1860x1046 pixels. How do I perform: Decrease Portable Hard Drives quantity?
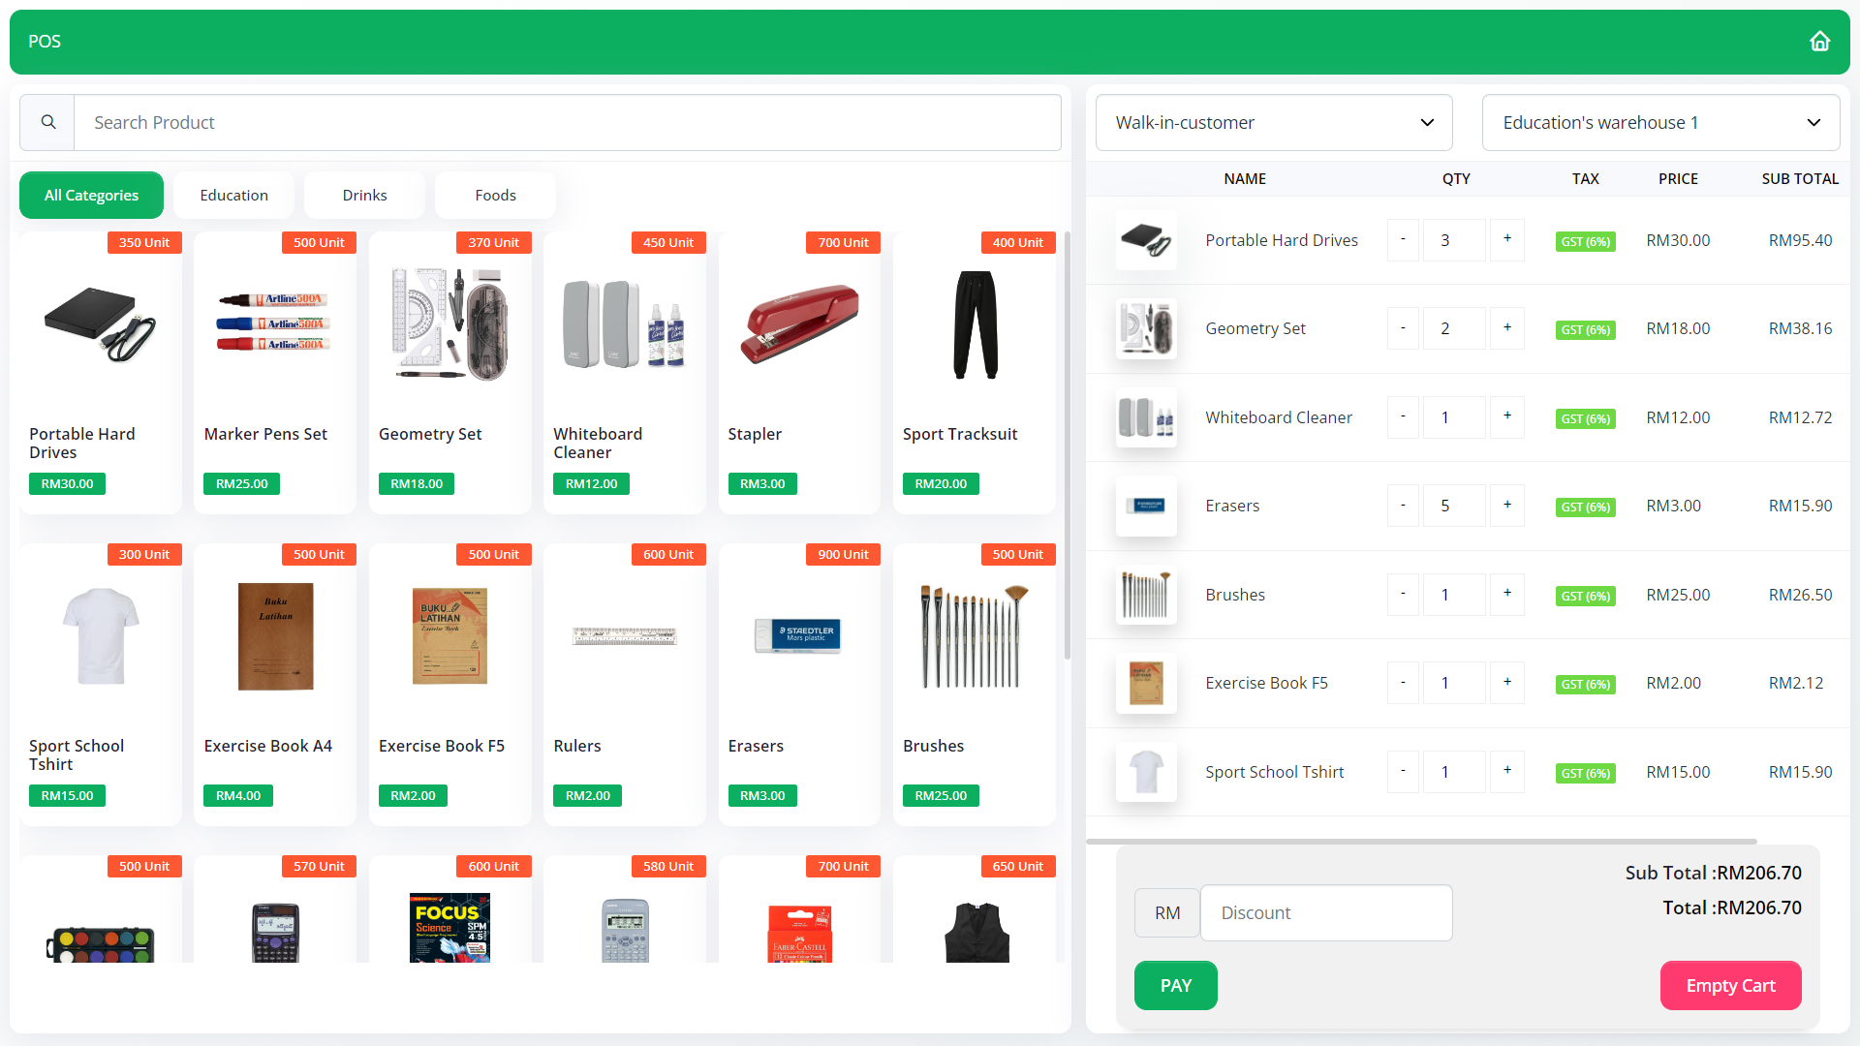[1403, 239]
